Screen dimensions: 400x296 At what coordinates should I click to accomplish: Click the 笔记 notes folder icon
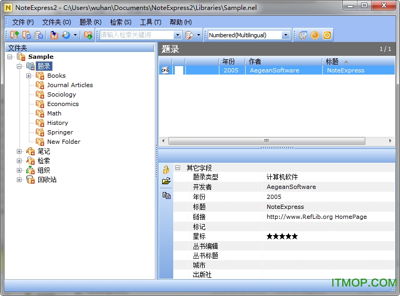[x=30, y=151]
